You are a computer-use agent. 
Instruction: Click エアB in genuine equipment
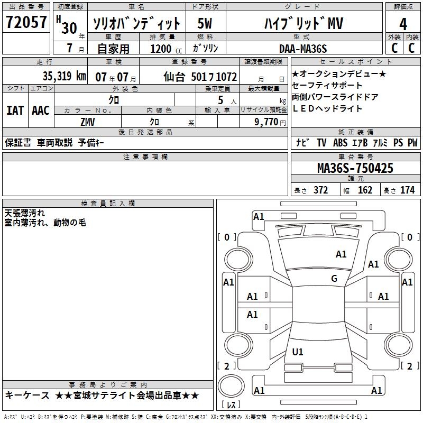point(360,143)
